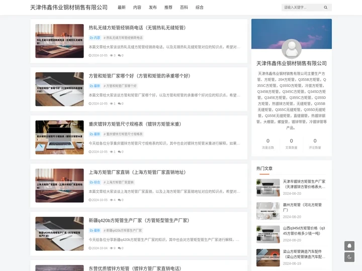Click thumbnail of hot article 梁山方矩管铸造汽车配件
This screenshot has width=362, height=271.
point(268,257)
